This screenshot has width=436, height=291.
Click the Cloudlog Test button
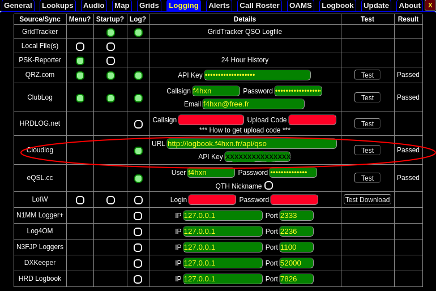coord(367,151)
